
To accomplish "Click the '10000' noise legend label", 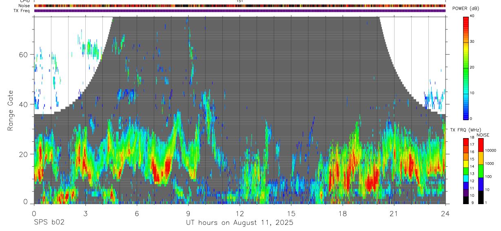I will [490, 150].
